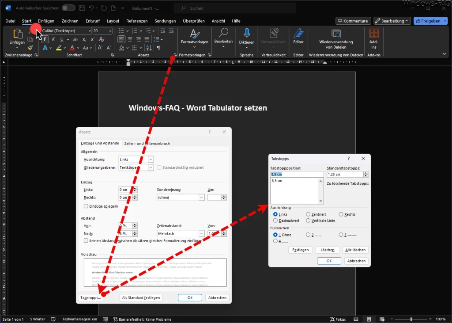Click the status bar zoom slider
The image size is (452, 323).
coord(411,319)
